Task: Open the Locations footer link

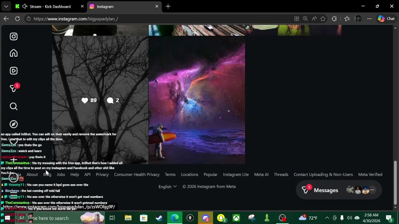Action: [190, 175]
